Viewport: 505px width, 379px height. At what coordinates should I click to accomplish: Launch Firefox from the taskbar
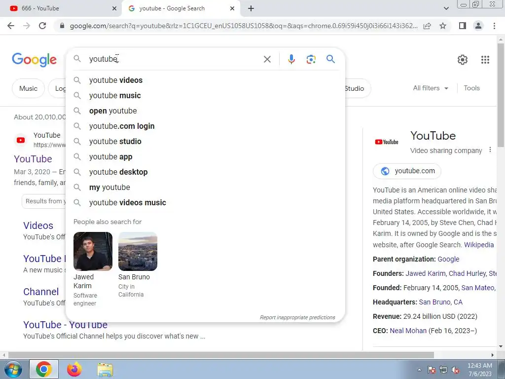tap(74, 369)
